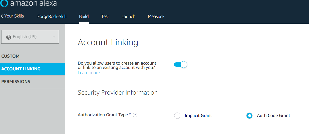The image size is (309, 134).
Task: Open help icon next to Authorization Grant Type
Action: (x=135, y=115)
